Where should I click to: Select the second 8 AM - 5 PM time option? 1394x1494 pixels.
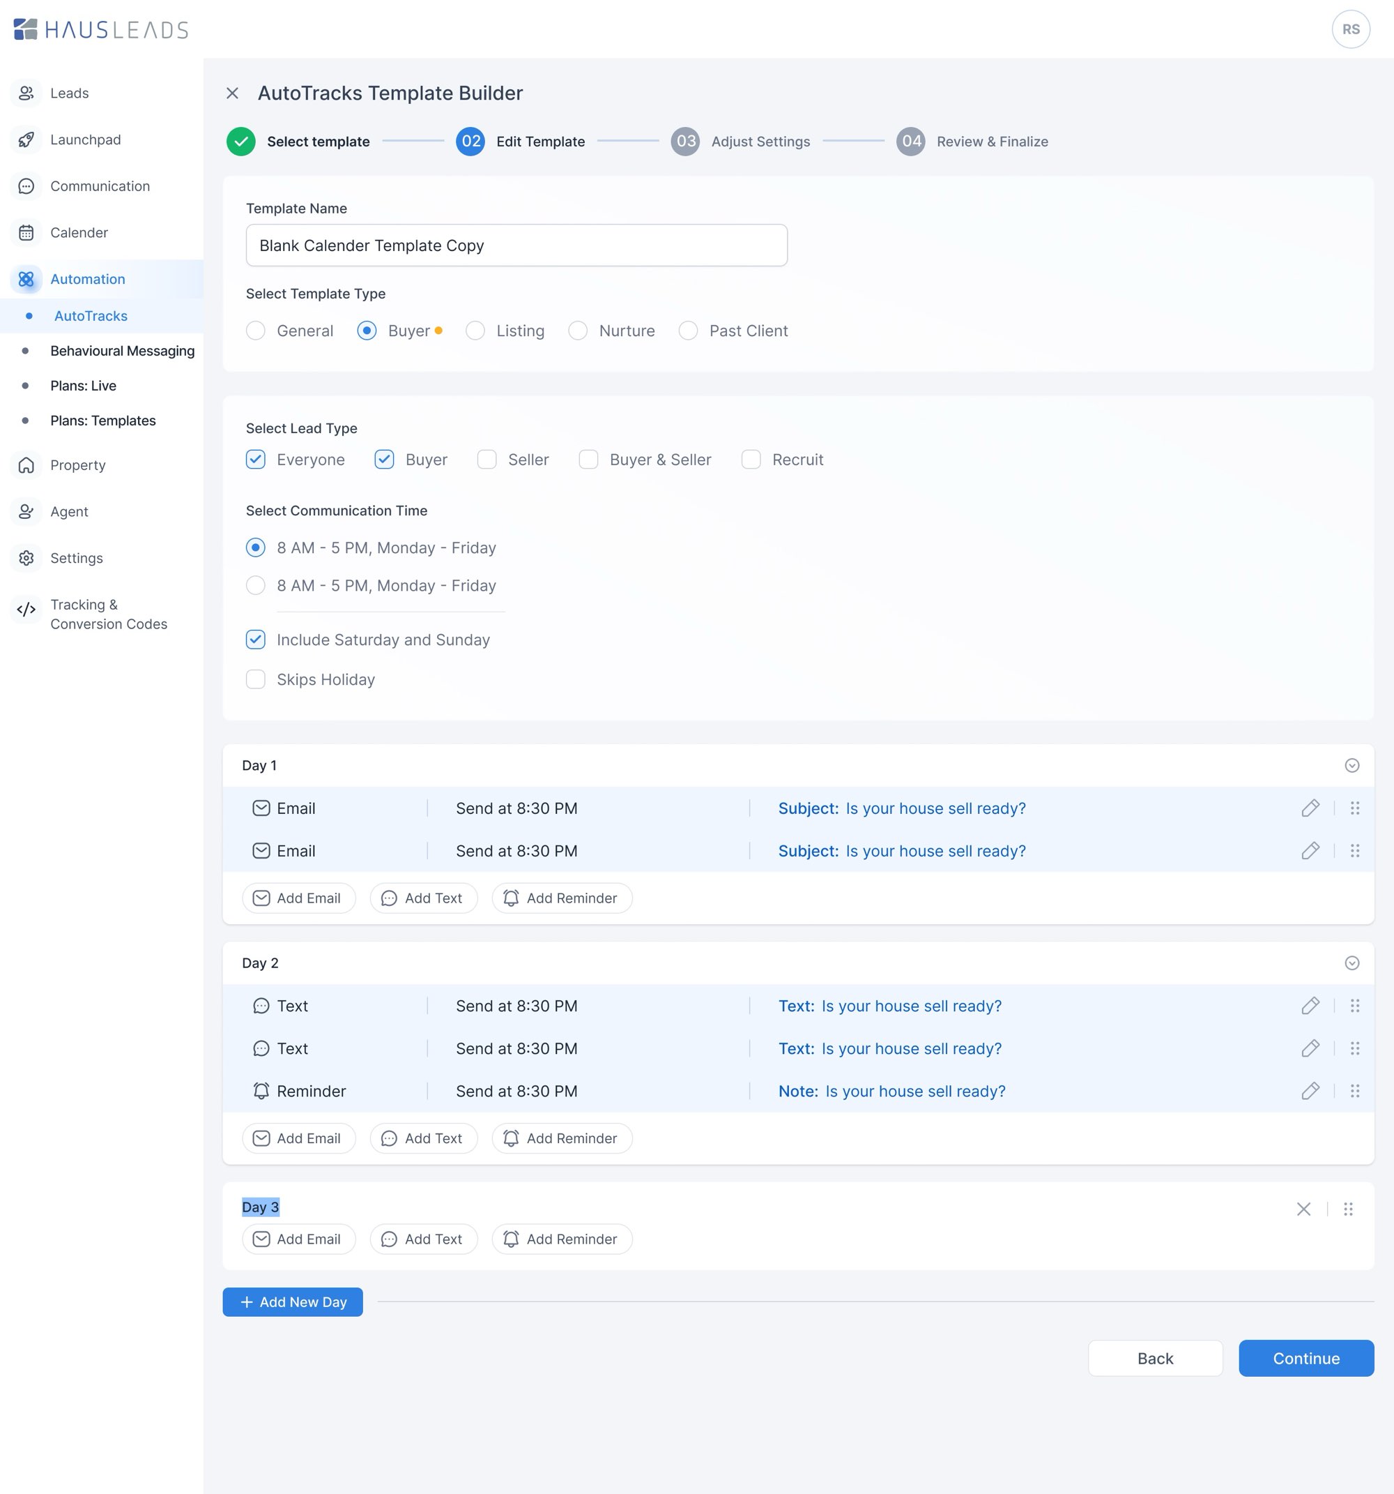(x=255, y=585)
